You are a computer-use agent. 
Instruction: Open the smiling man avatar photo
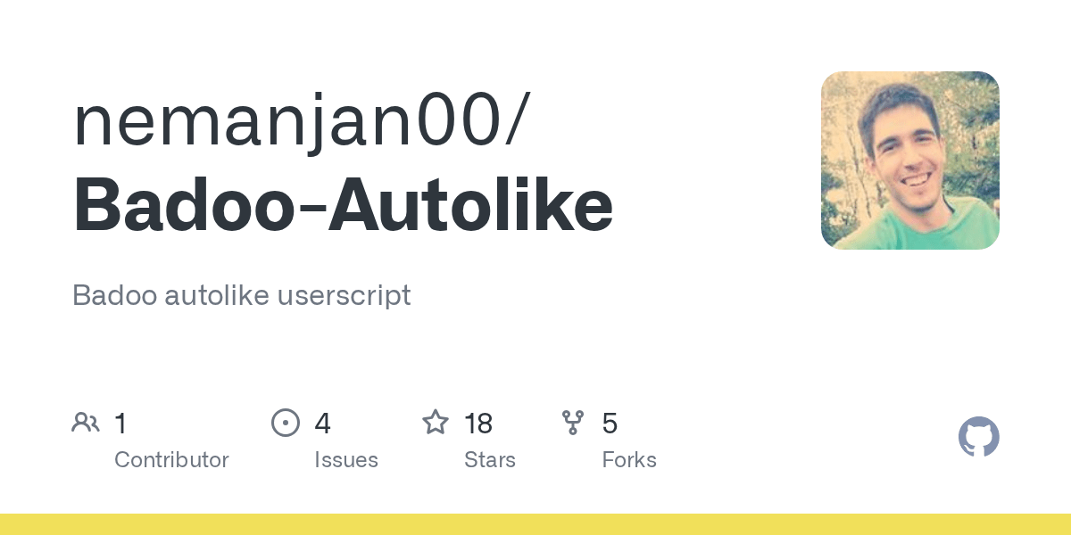(x=909, y=160)
